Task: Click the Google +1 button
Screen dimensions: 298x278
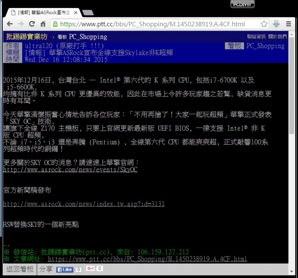Action: click(90, 268)
